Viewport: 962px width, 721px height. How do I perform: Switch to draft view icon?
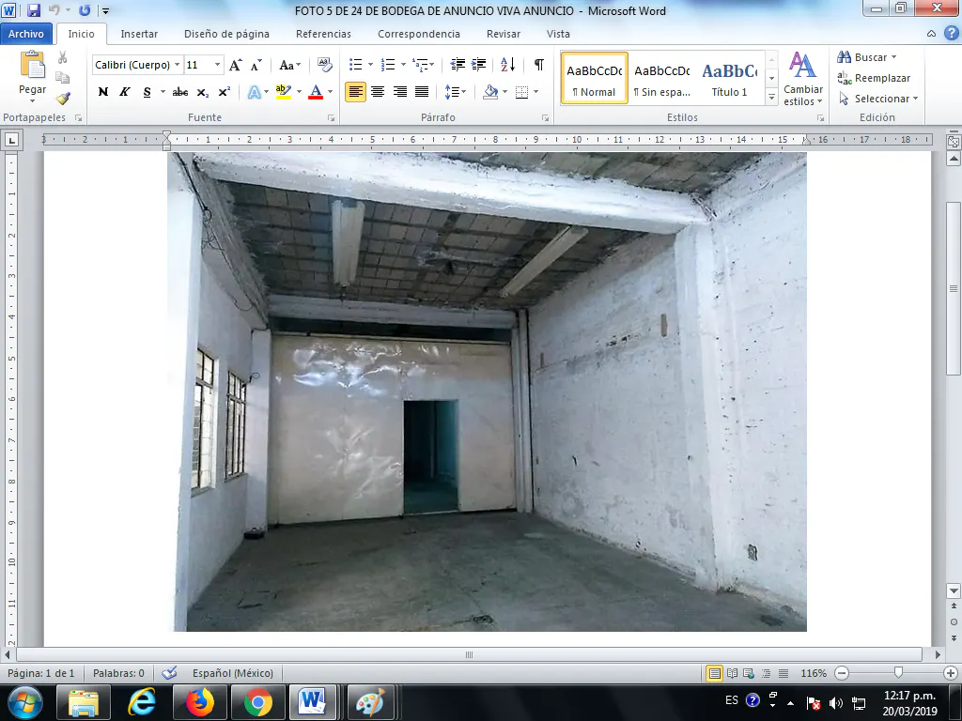[x=784, y=673]
